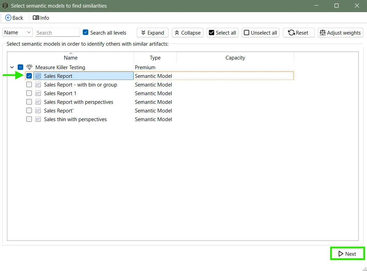
Task: Click Sales Report with perspectives model icon
Action: 38,102
